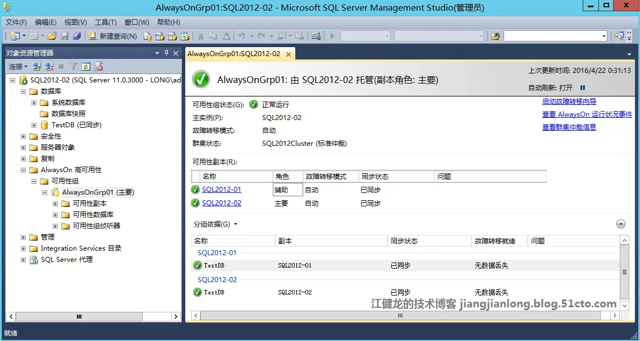Open the document tab list dropdown arrow
Image resolution: width=640 pixels, height=341 pixels.
click(x=629, y=54)
